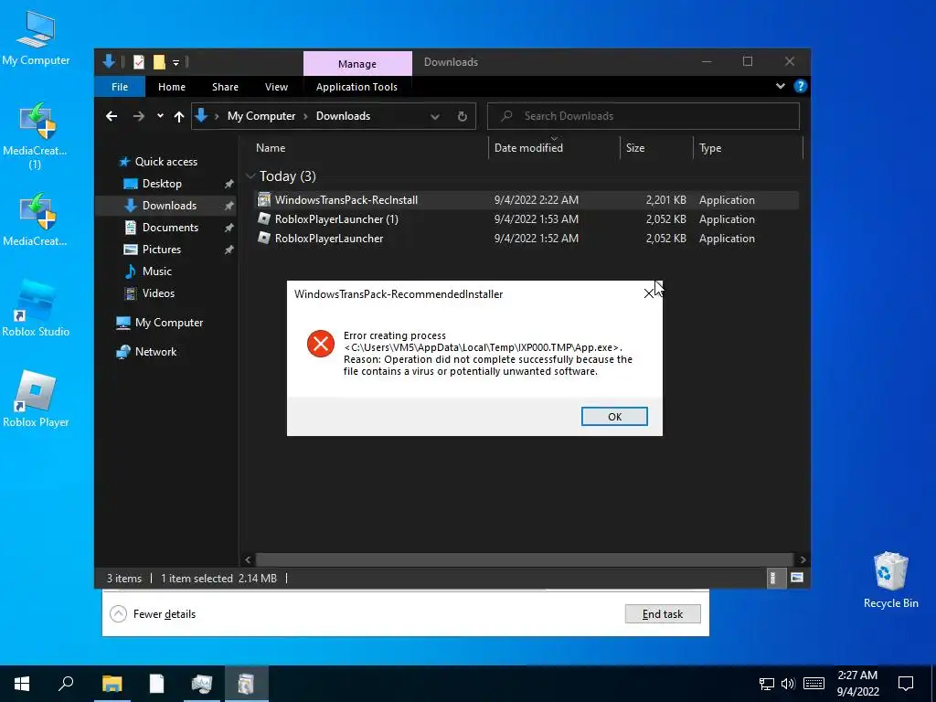Collapse the Today (3) group
The height and width of the screenshot is (702, 936).
tap(250, 176)
